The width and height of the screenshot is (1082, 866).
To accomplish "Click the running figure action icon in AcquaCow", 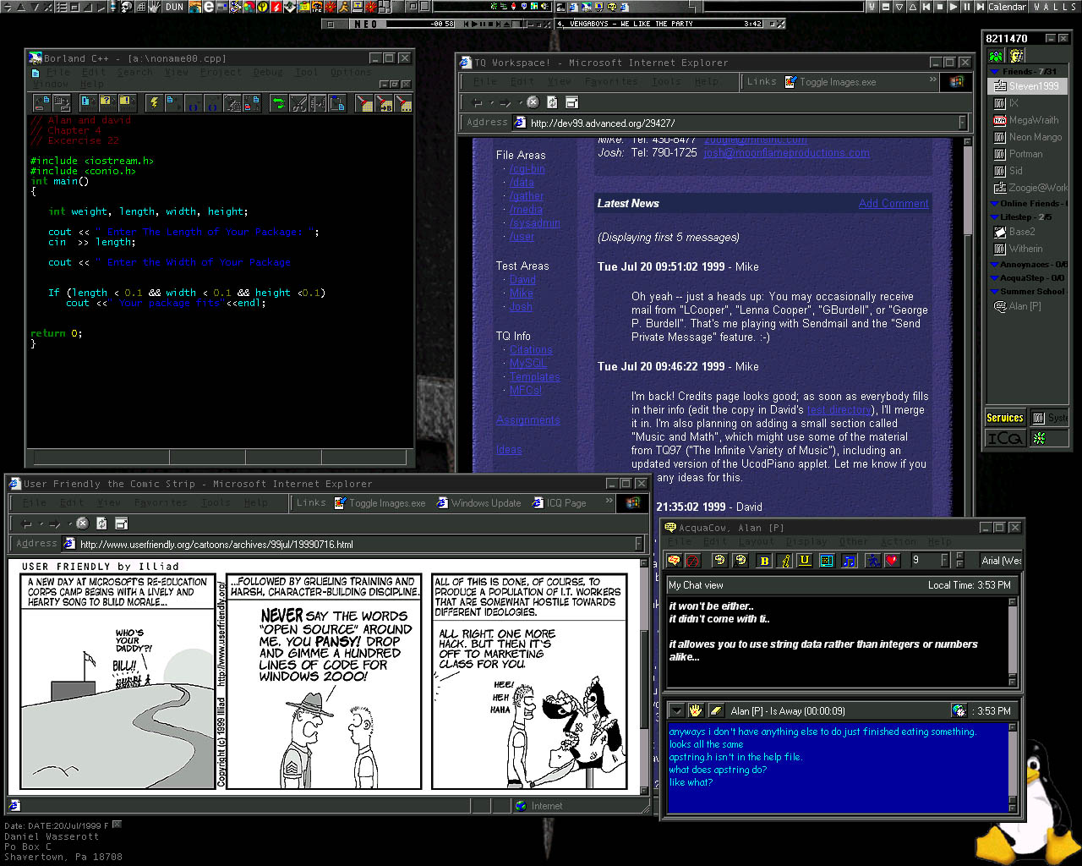I will (x=873, y=560).
